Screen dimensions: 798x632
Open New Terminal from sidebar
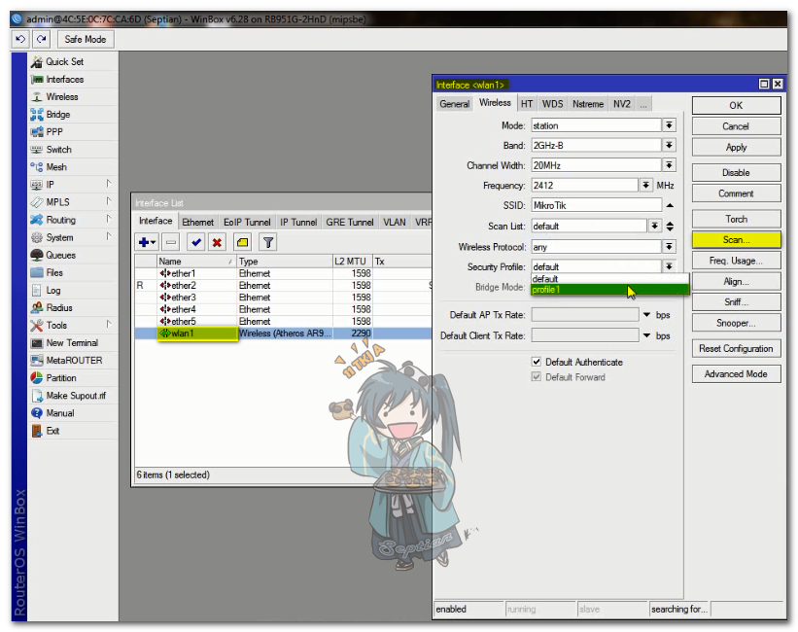(x=72, y=342)
